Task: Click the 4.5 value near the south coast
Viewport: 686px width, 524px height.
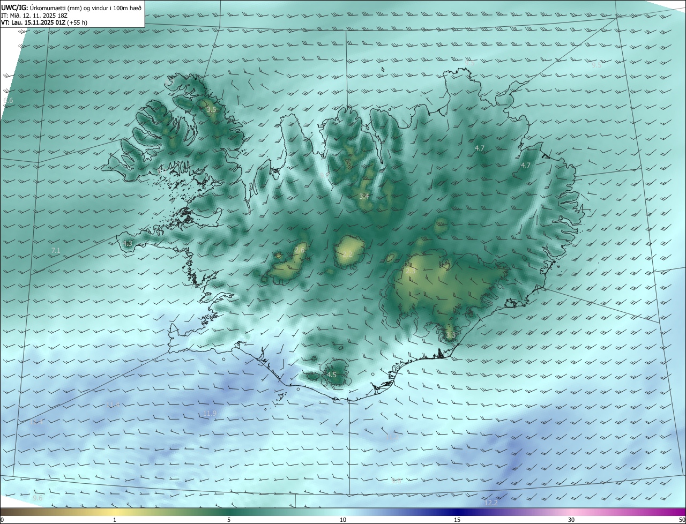Action: (332, 375)
